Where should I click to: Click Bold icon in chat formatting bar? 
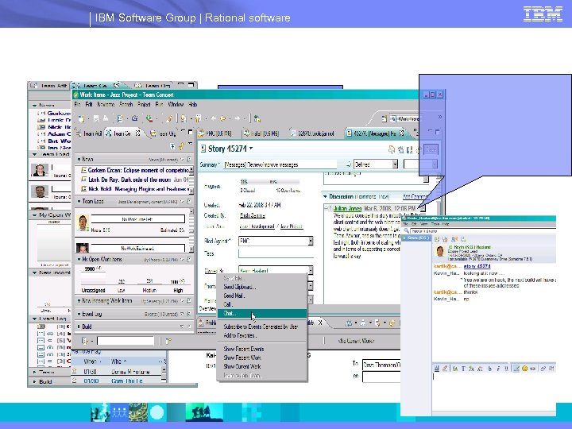[489, 369]
